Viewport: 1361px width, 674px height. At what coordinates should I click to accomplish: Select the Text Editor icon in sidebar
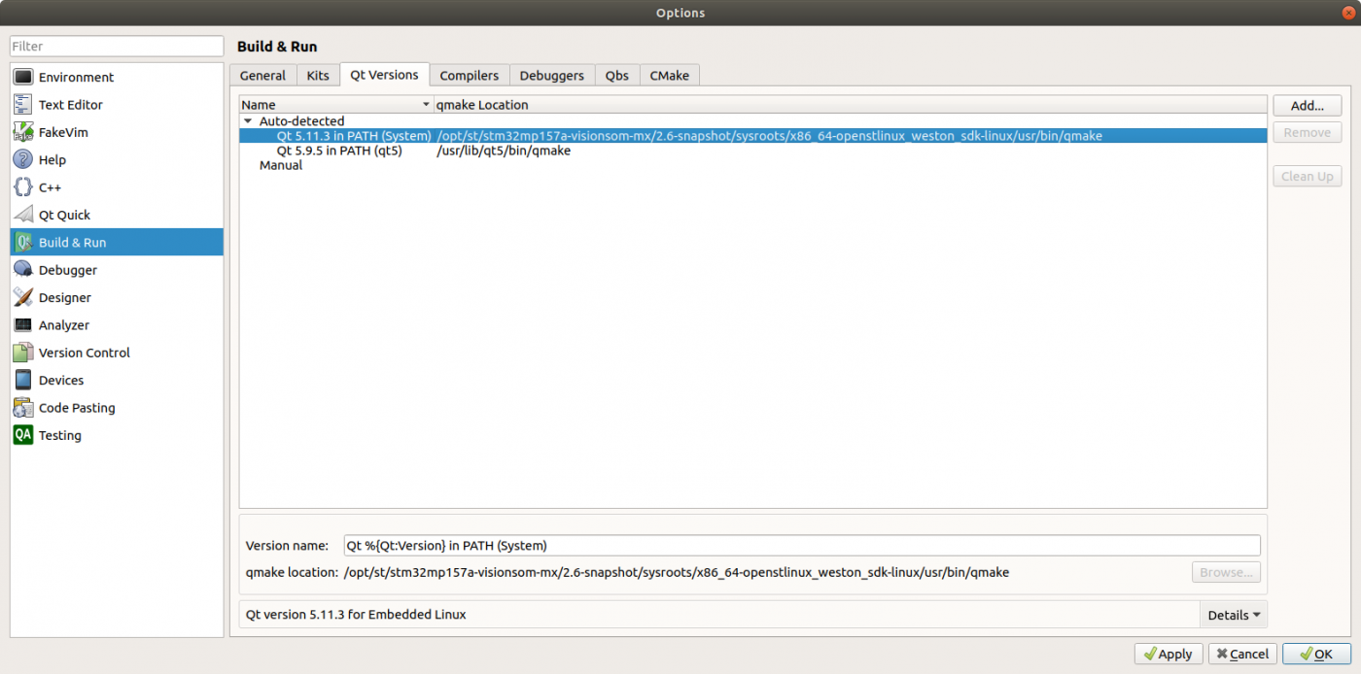[23, 105]
